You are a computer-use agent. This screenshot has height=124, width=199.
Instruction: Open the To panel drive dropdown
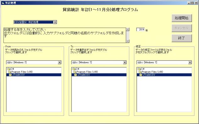click(x=125, y=62)
